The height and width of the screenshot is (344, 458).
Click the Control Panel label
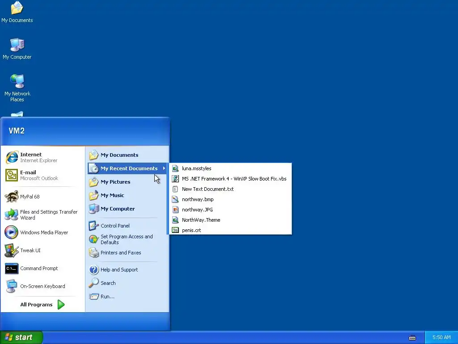tap(115, 226)
